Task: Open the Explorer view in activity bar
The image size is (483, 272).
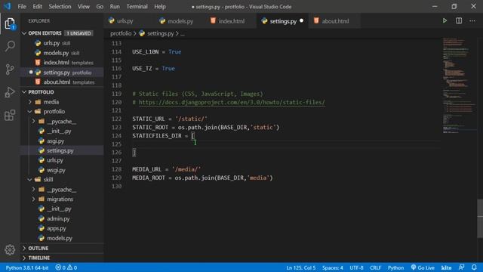Action: coord(10,23)
